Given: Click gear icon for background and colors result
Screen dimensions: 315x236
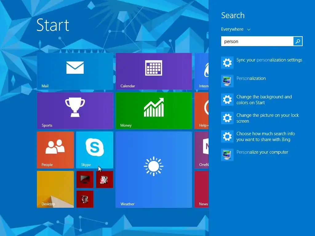Looking at the screenshot, I should point(227,100).
